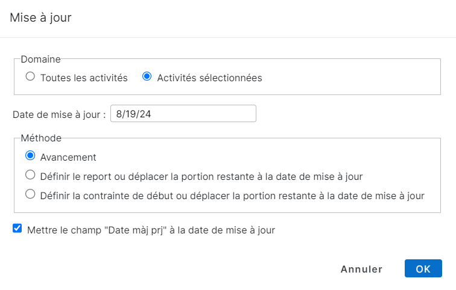The width and height of the screenshot is (456, 290).
Task: Uncheck the "Date màj prj" checkbox
Action: click(17, 229)
